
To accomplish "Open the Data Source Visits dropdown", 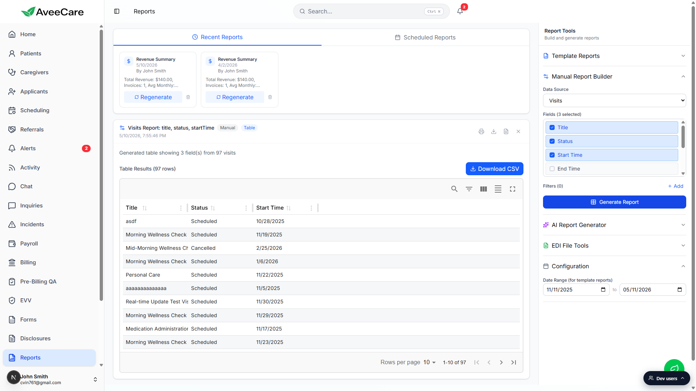I will coord(614,101).
